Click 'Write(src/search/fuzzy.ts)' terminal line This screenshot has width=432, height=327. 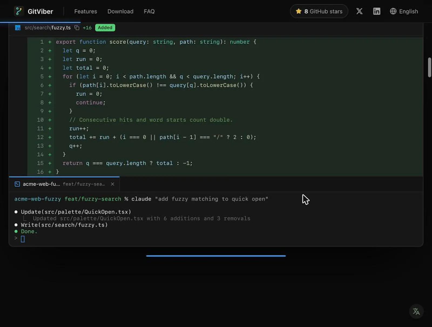coord(64,225)
